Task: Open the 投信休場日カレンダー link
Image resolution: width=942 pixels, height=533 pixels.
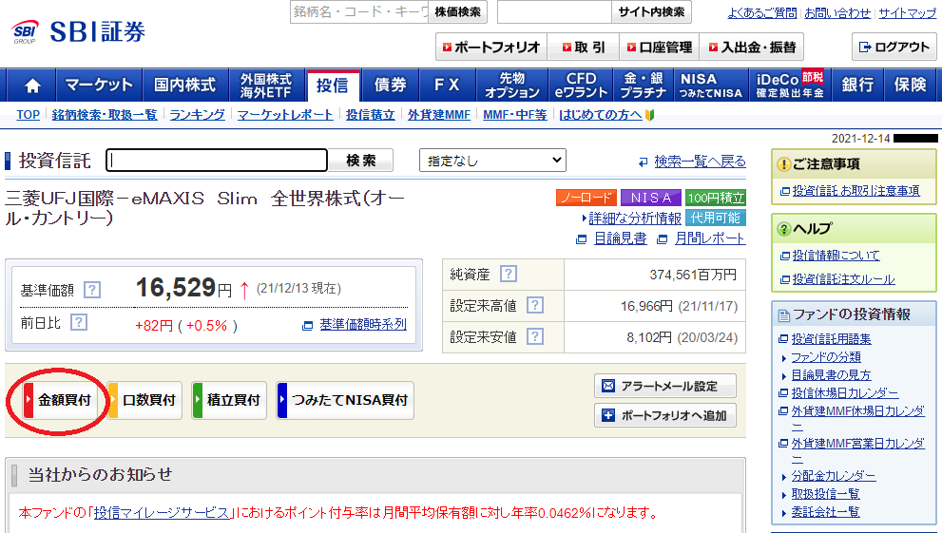Action: (x=845, y=393)
